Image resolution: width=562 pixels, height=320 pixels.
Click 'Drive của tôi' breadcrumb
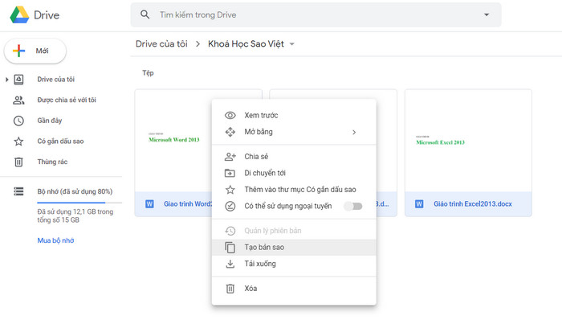click(x=161, y=43)
